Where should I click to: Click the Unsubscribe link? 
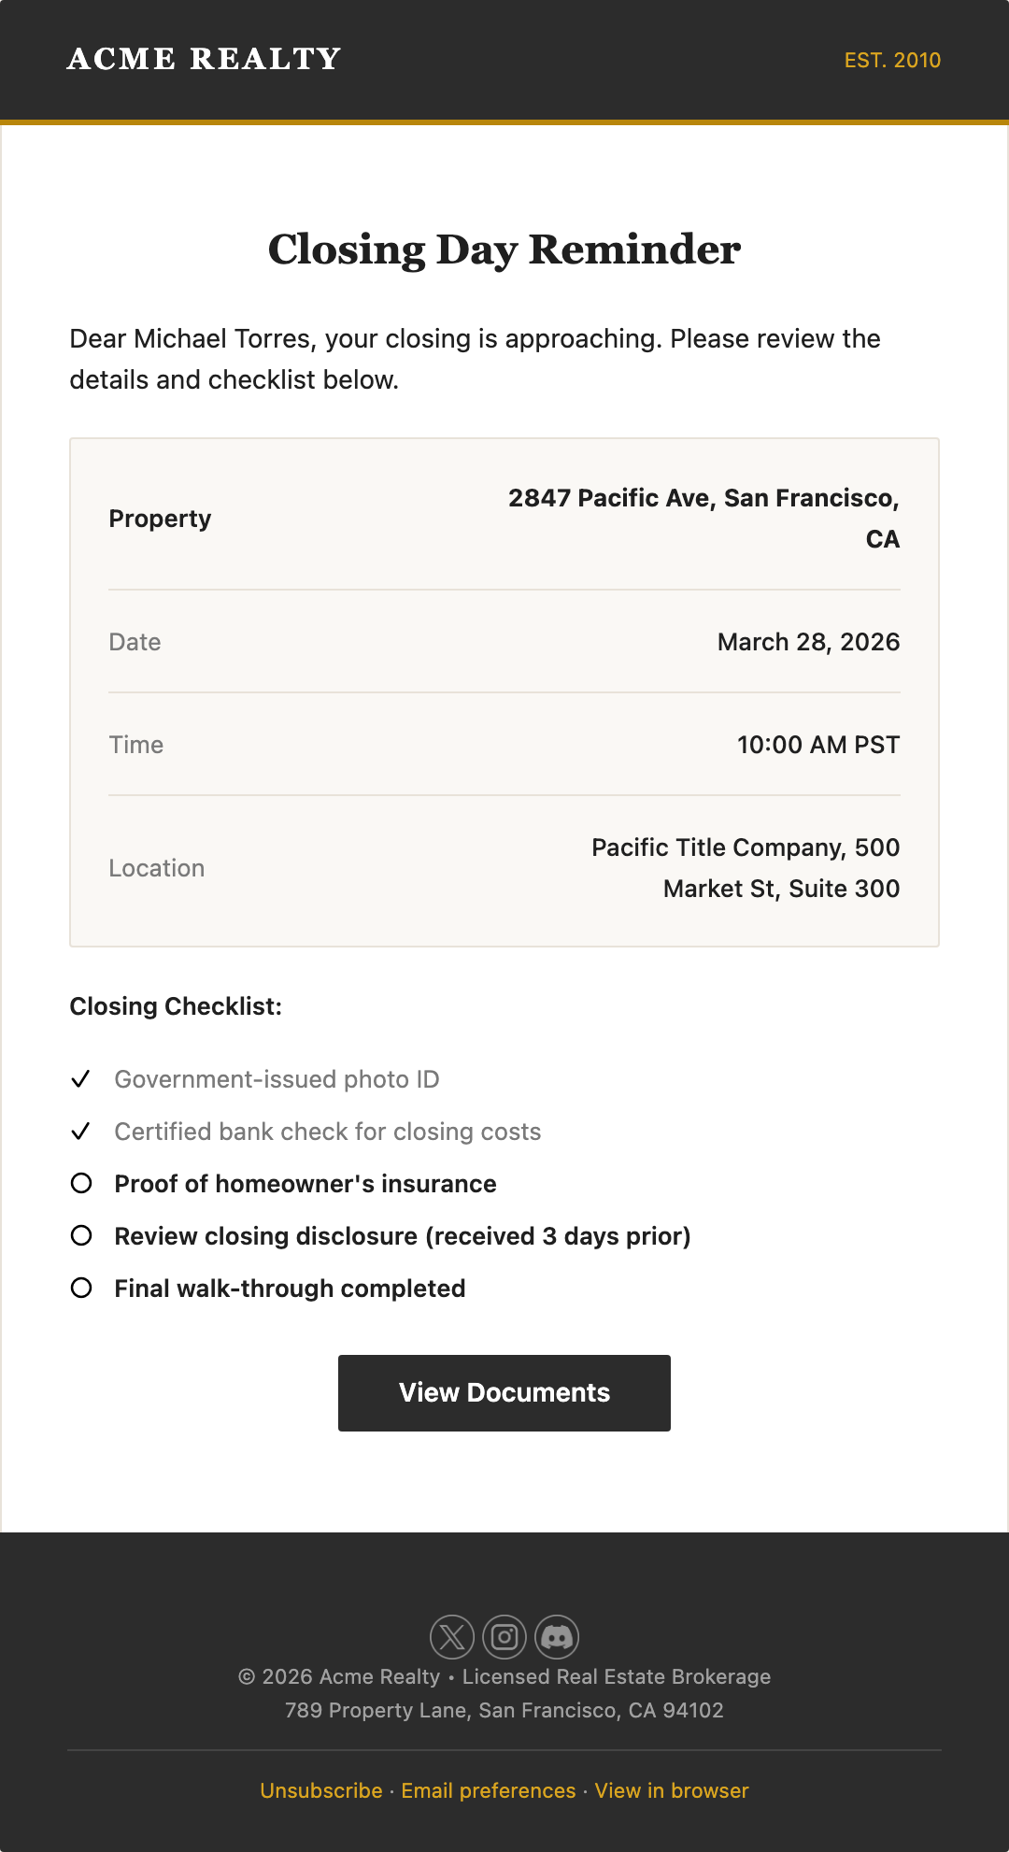click(321, 1790)
